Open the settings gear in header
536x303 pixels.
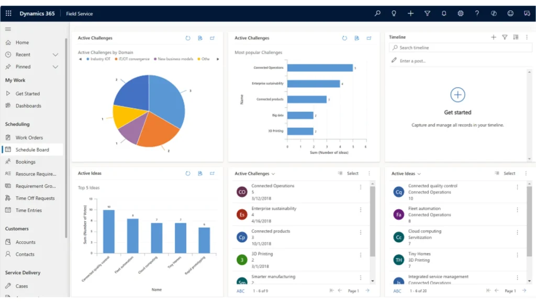click(461, 14)
